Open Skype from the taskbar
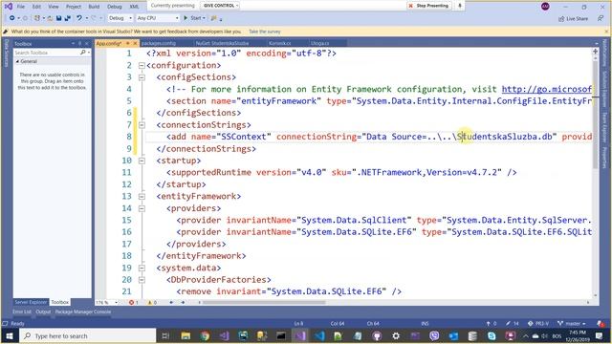The image size is (612, 344). coord(492,335)
